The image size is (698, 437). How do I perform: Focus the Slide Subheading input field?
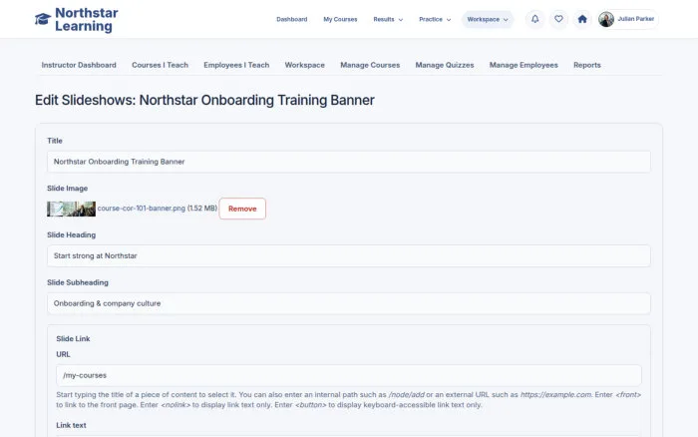(349, 303)
